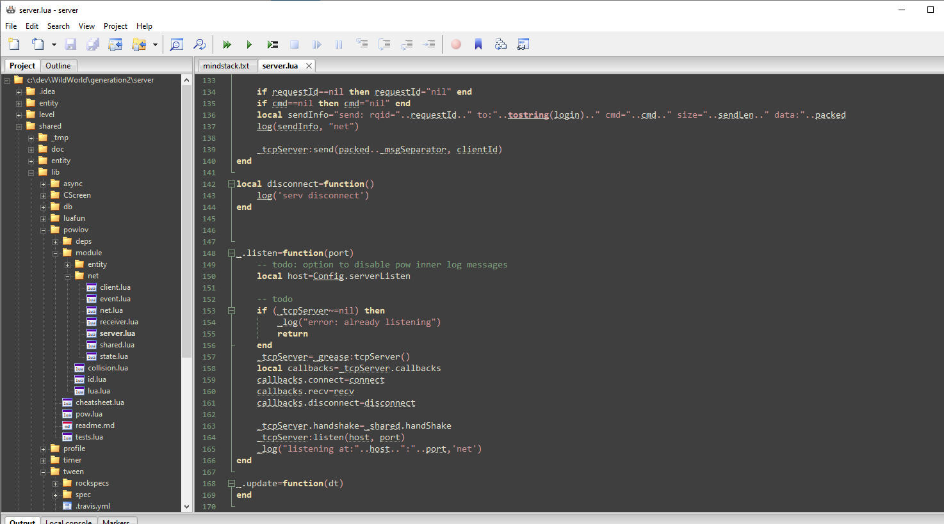This screenshot has width=944, height=524.
Task: Open the watch window icon
Action: coord(523,44)
